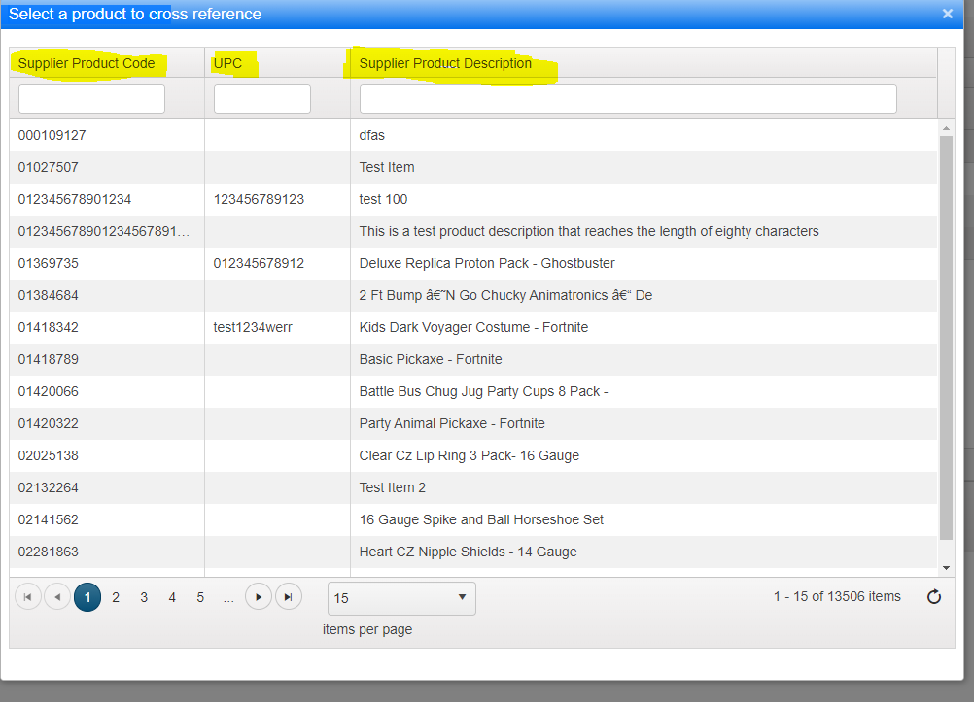Click the scrollbar up arrow
The width and height of the screenshot is (974, 702).
[946, 128]
